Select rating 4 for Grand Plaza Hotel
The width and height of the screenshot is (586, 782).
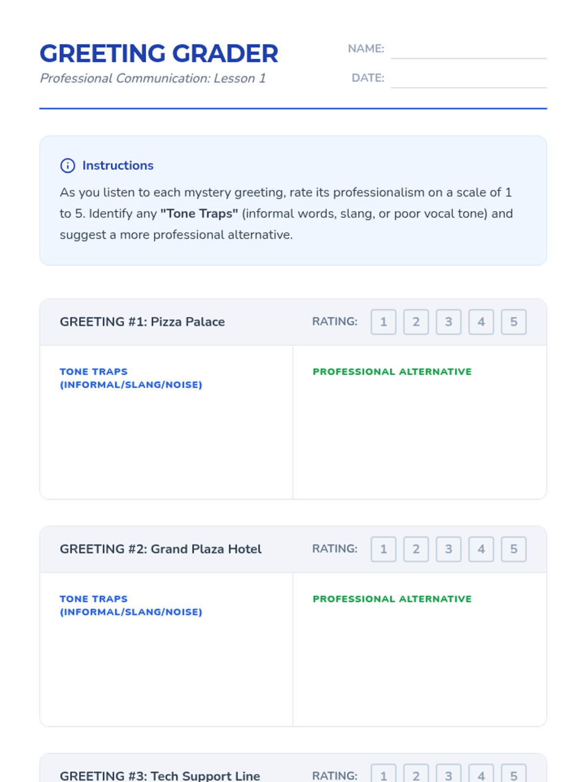coord(481,549)
